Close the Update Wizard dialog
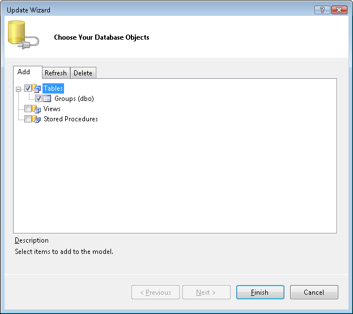 point(339,10)
